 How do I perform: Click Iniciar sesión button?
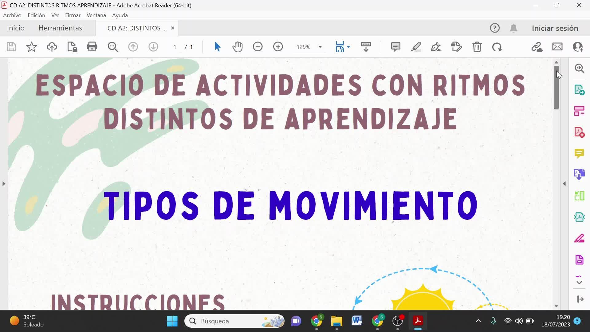(x=555, y=28)
